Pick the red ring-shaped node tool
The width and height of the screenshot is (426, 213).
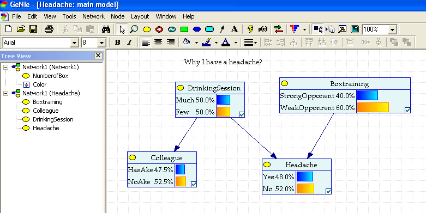click(159, 29)
